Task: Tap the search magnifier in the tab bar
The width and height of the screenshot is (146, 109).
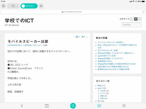Action: tap(13, 6)
